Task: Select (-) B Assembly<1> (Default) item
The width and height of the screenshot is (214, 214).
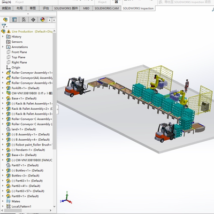Action: point(30,134)
